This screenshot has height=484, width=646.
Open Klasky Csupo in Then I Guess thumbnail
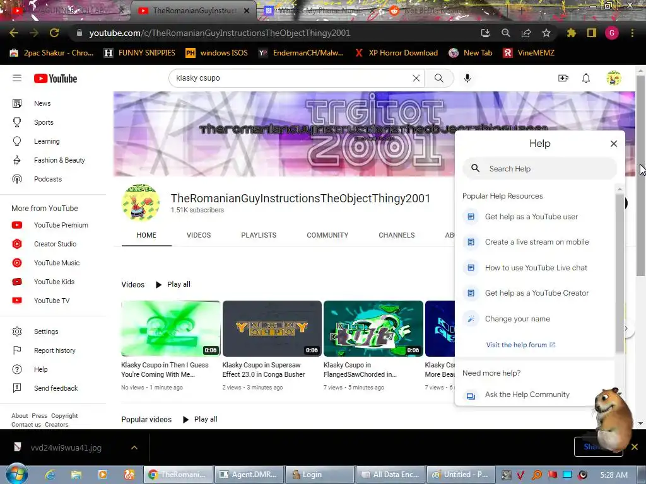tap(170, 328)
